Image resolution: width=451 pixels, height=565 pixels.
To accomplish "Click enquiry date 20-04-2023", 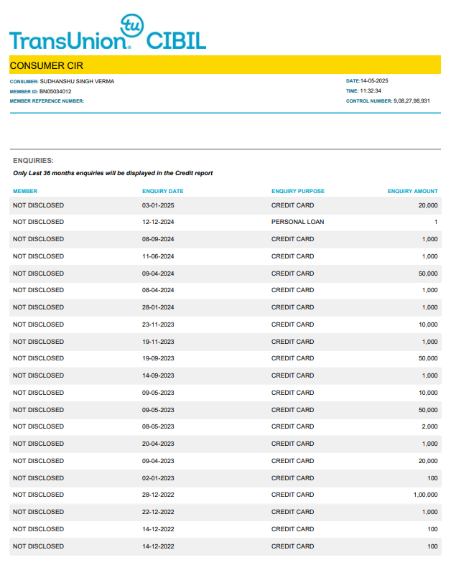I will pos(158,444).
